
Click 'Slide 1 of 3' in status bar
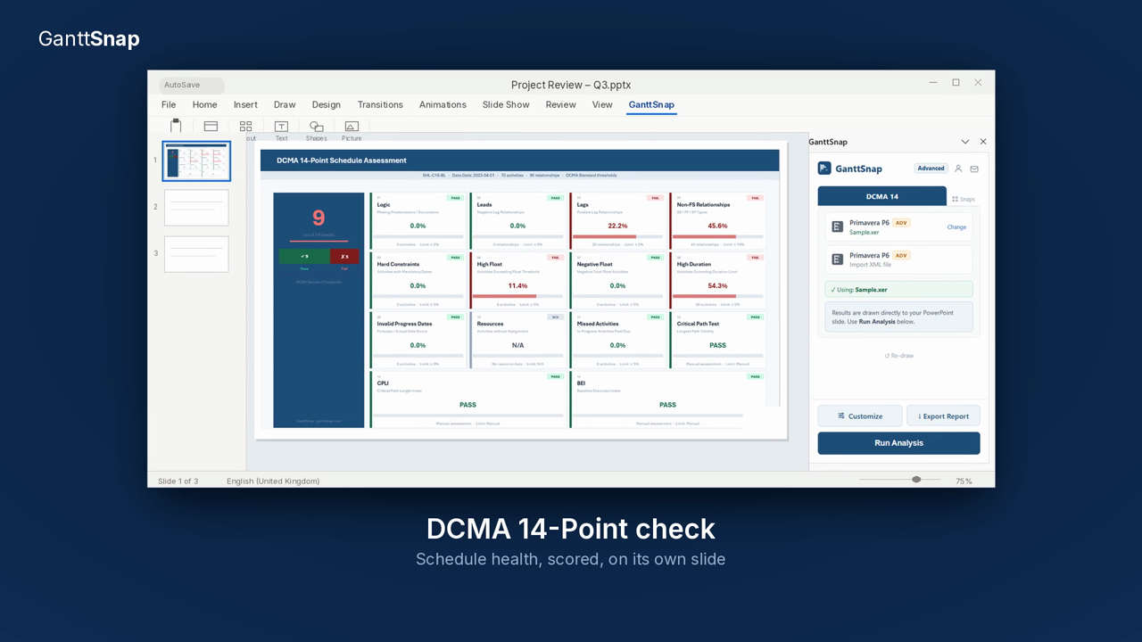click(x=178, y=481)
